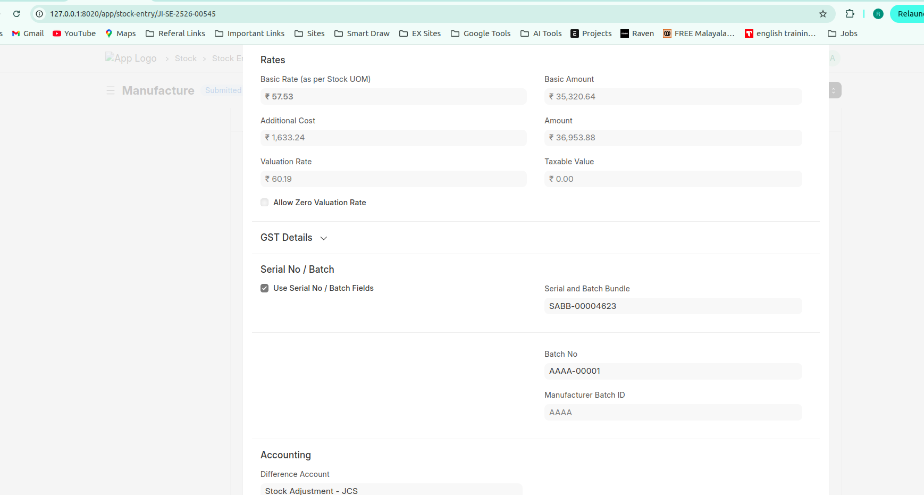Click the Batch No field AAAA-00001
Image resolution: width=924 pixels, height=495 pixels.
click(x=673, y=371)
